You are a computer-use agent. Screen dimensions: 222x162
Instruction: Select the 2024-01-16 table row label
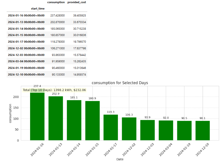pos(26,15)
